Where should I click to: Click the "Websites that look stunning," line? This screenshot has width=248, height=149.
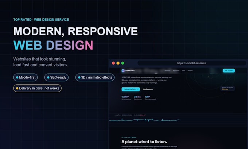pos(40,59)
